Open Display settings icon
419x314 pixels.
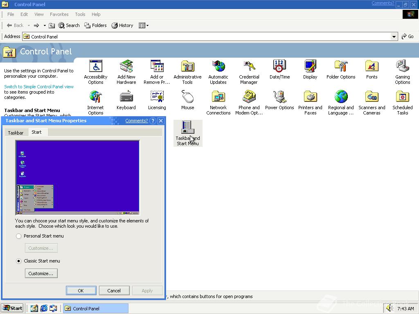coord(310,70)
